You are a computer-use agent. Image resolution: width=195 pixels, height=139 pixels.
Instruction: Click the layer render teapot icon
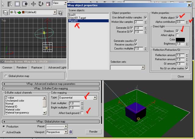click(x=19, y=12)
